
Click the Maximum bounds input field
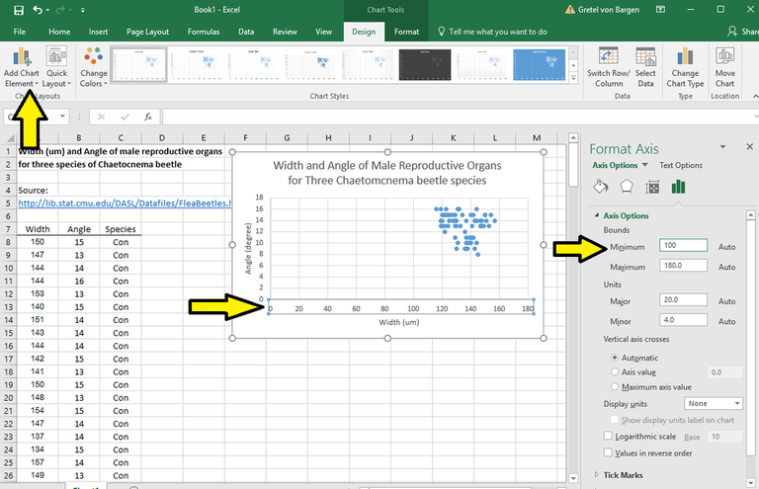tap(682, 266)
